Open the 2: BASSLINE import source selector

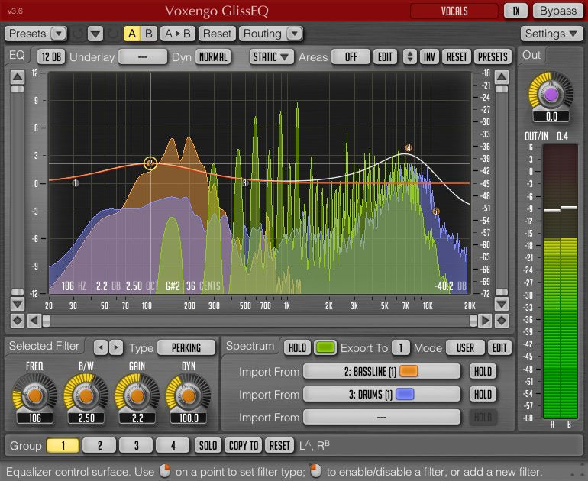tap(382, 371)
